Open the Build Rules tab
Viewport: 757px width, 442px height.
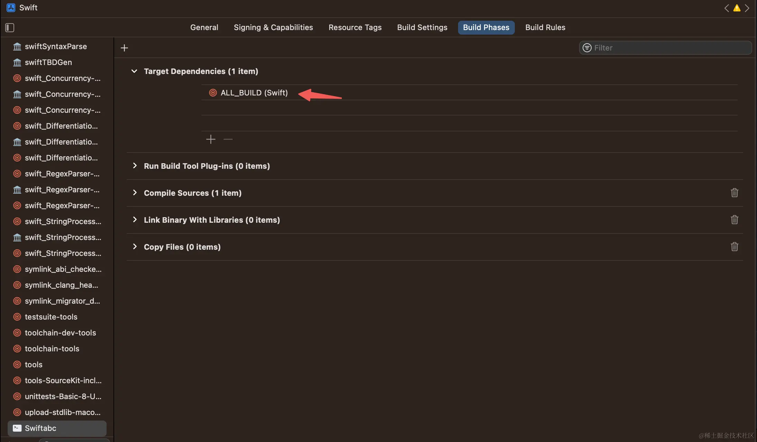click(545, 27)
